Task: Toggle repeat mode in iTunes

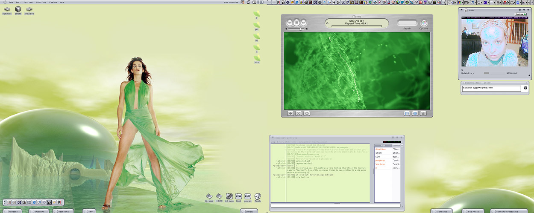Action: tap(307, 114)
